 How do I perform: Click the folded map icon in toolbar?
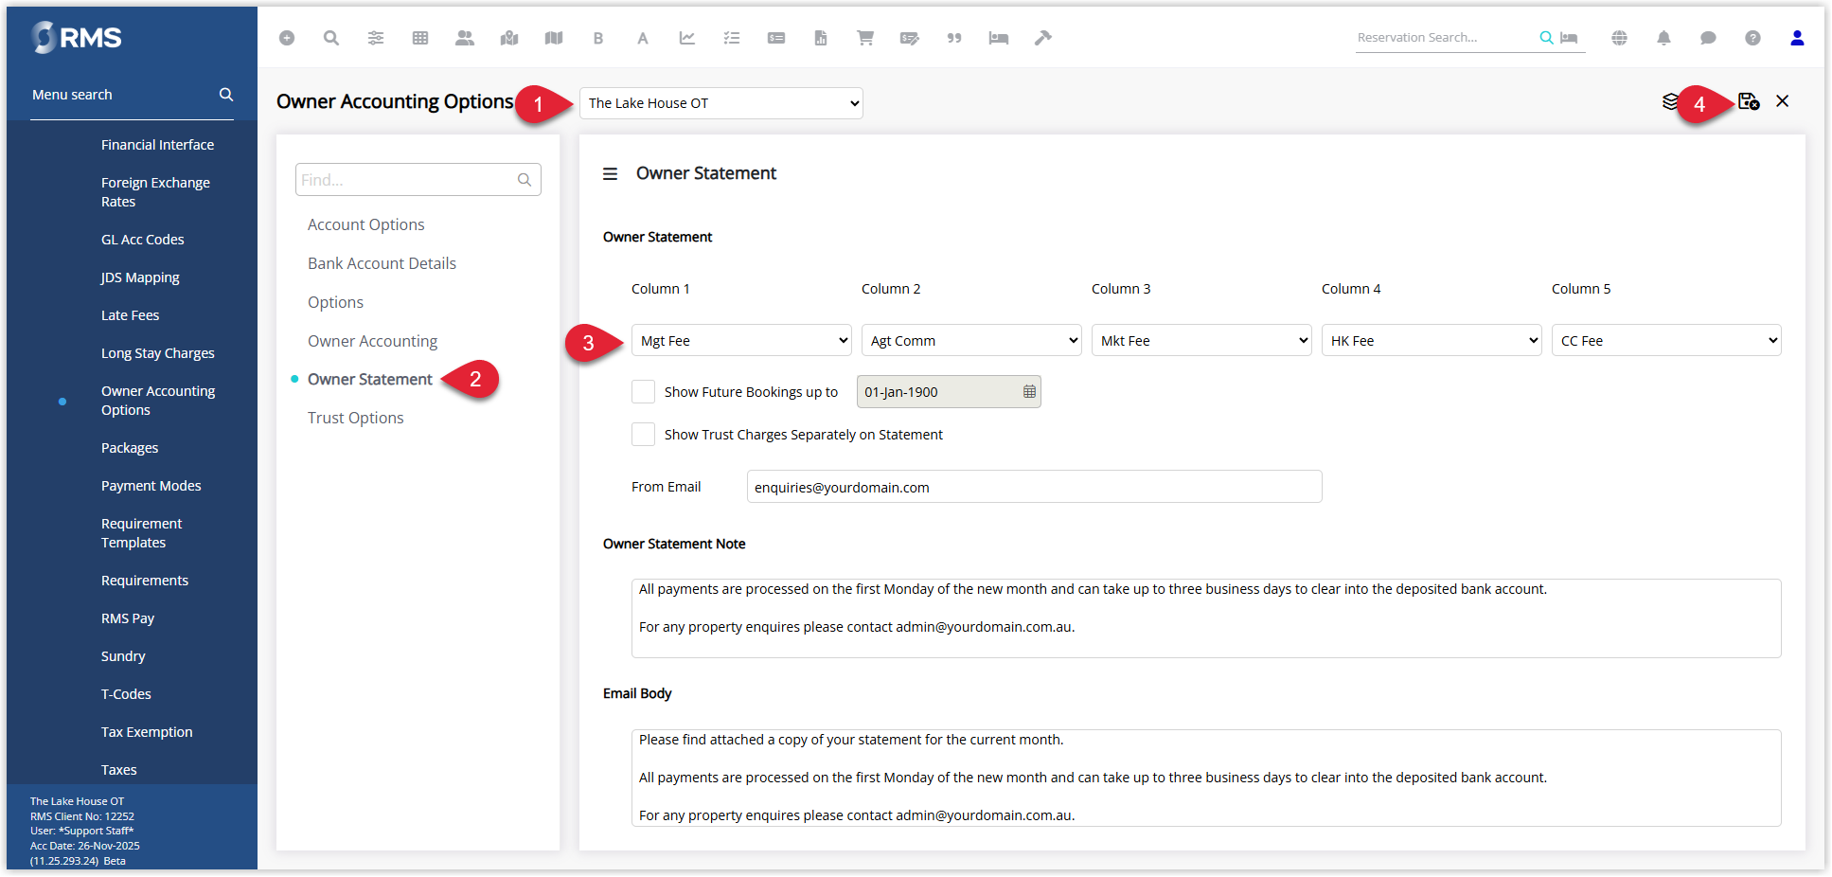point(554,38)
